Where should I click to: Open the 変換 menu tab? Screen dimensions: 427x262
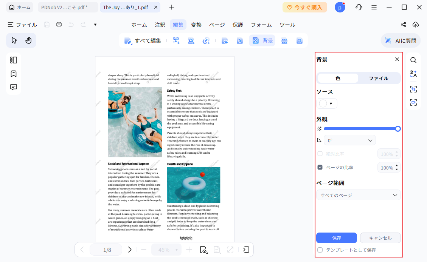pos(196,25)
